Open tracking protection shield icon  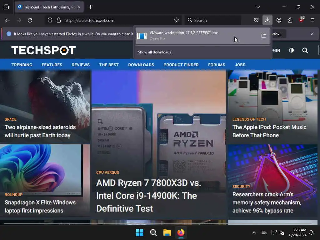point(50,20)
